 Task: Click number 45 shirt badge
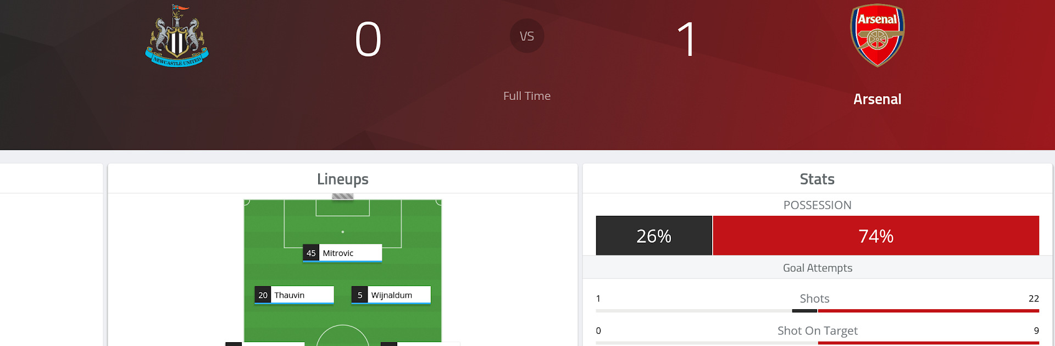click(x=311, y=253)
